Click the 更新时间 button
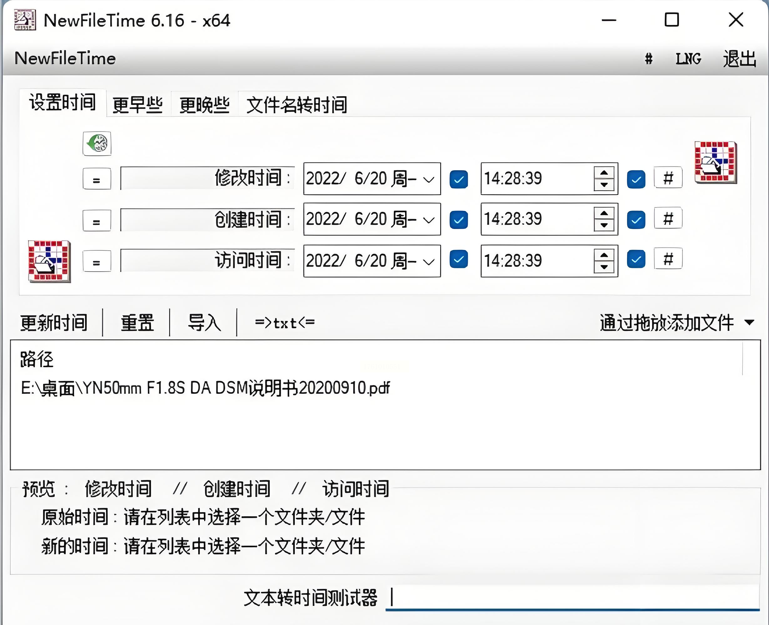The image size is (769, 625). [54, 322]
